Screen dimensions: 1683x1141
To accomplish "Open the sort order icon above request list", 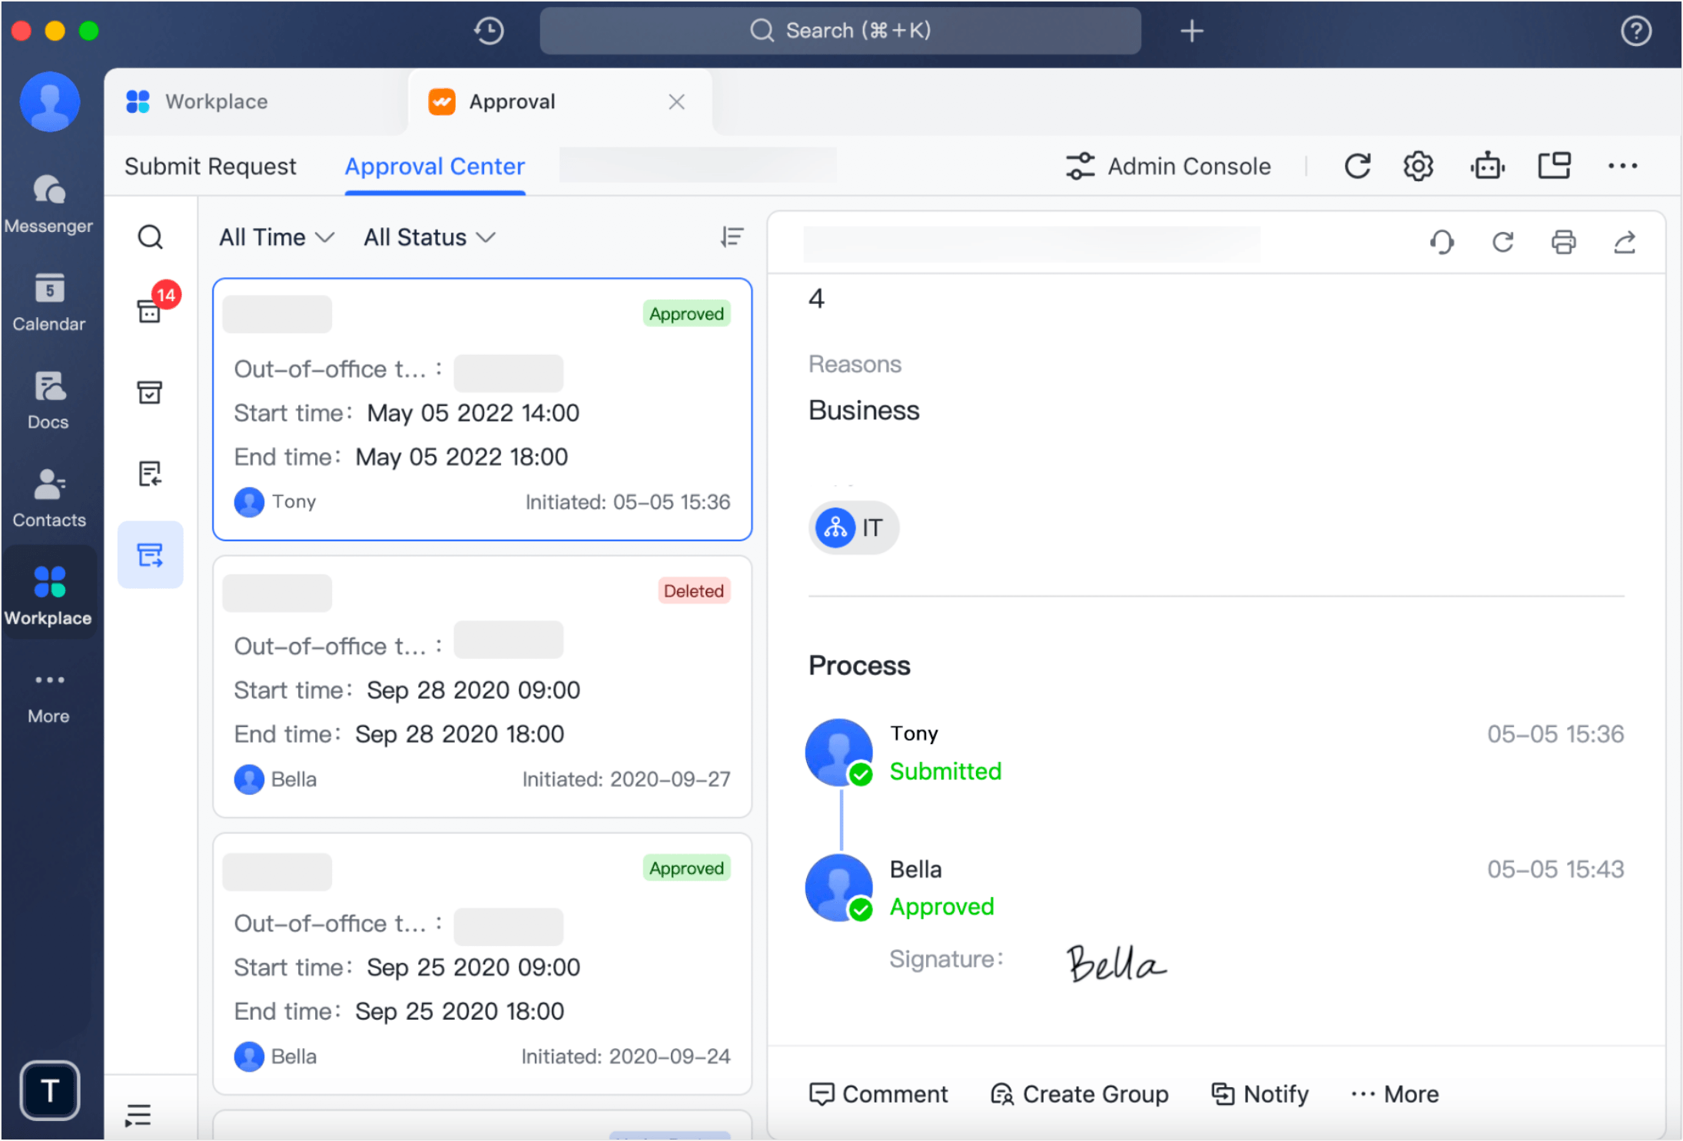I will coord(732,237).
